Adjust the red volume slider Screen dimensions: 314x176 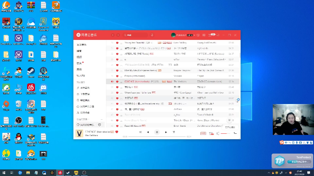point(225,133)
